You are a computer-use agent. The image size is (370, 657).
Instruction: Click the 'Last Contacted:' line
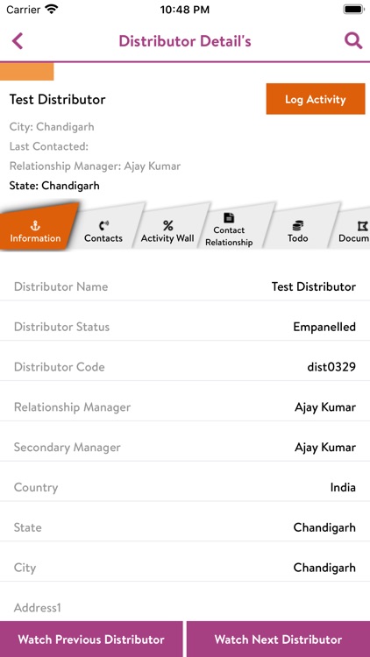(49, 146)
